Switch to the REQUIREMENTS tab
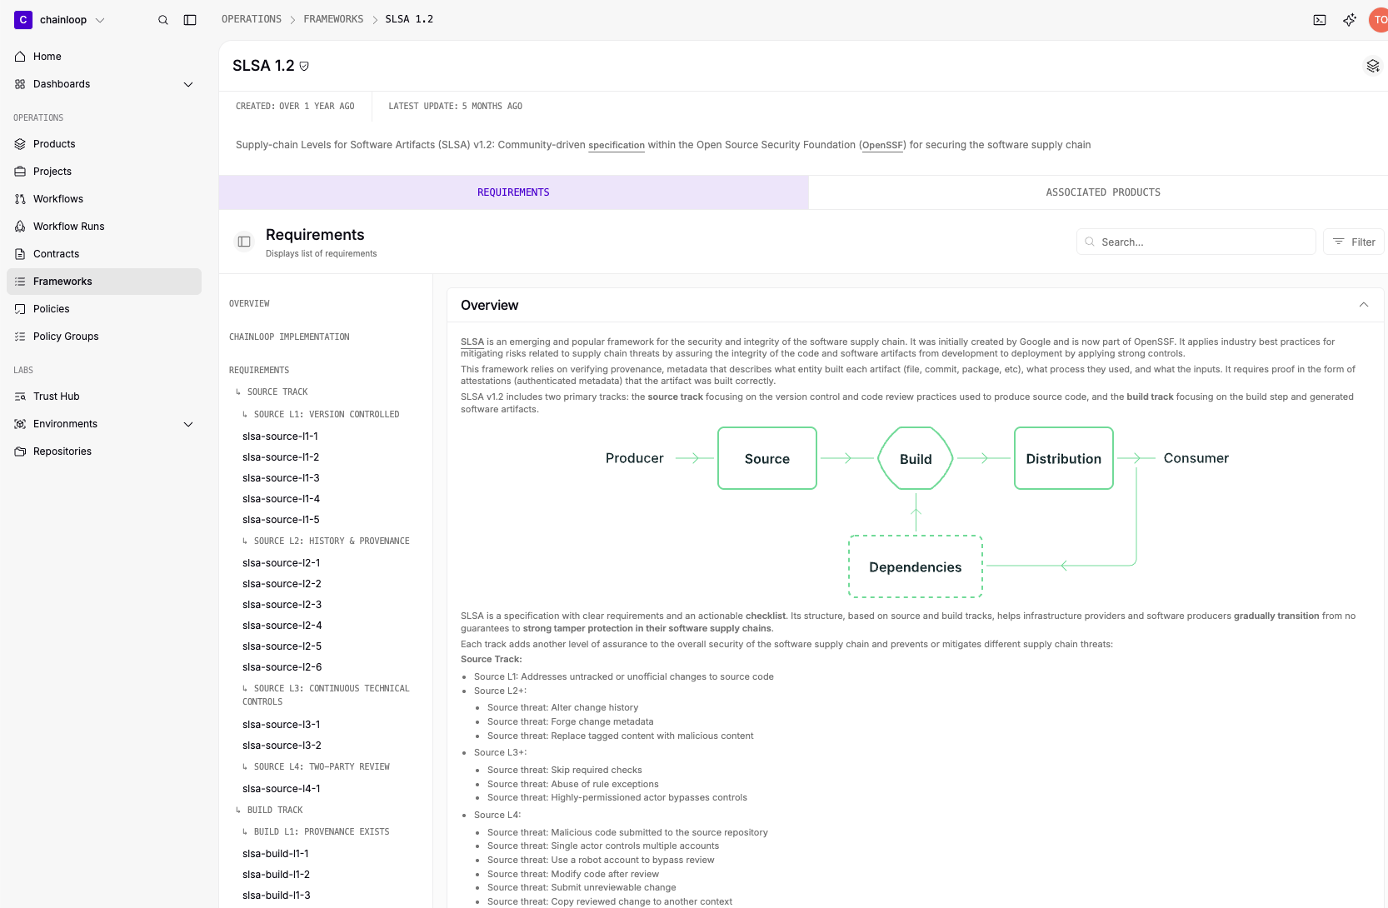 pyautogui.click(x=513, y=192)
